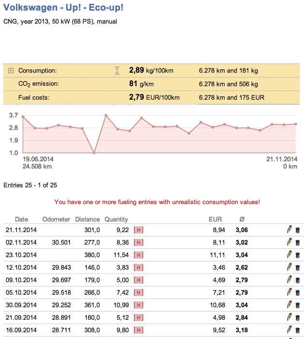This screenshot has height=339, width=308.
Task: Click the Quantity column header
Action: (116, 220)
